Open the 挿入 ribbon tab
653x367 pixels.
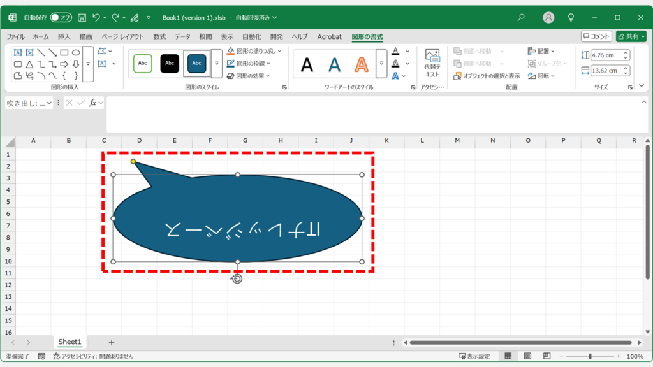tap(64, 37)
